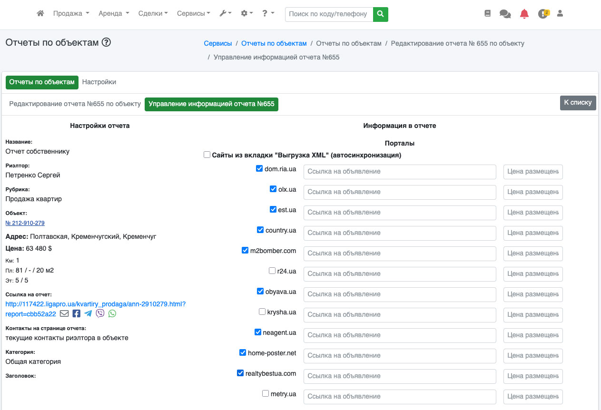Open Редактирование отчета №655 по объекту tab
601x410 pixels.
tap(75, 104)
